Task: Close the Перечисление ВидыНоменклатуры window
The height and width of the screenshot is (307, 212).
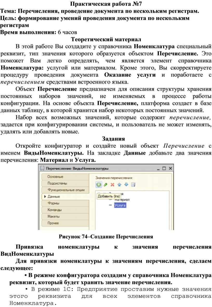Action: [170, 168]
